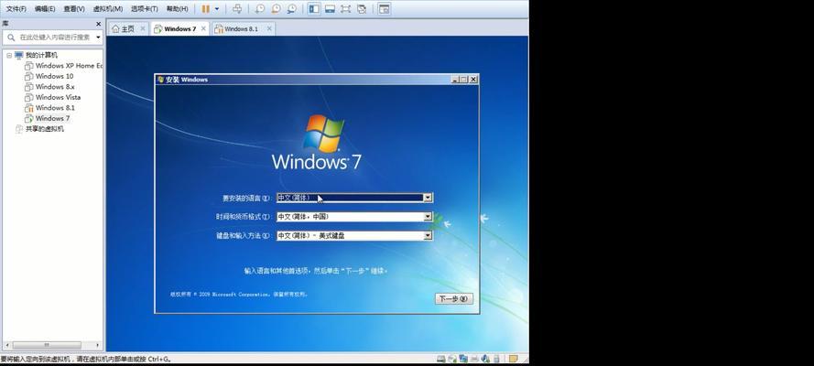
Task: Close the 安装 Windows dialog
Action: click(473, 80)
